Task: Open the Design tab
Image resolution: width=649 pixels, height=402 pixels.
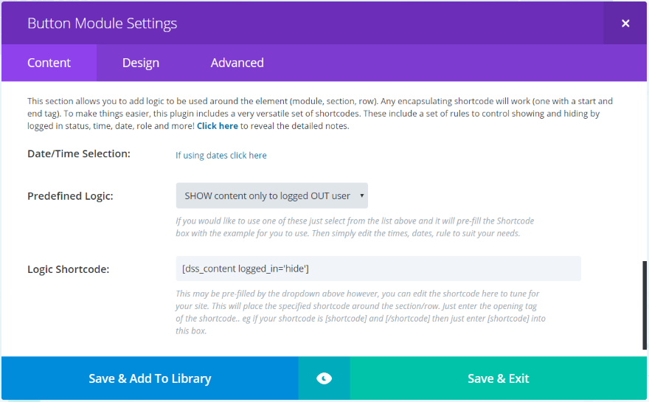Action: click(x=141, y=63)
